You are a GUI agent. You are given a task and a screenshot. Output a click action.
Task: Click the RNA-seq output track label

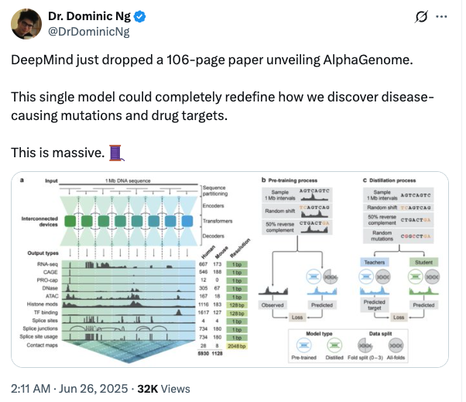tap(49, 265)
